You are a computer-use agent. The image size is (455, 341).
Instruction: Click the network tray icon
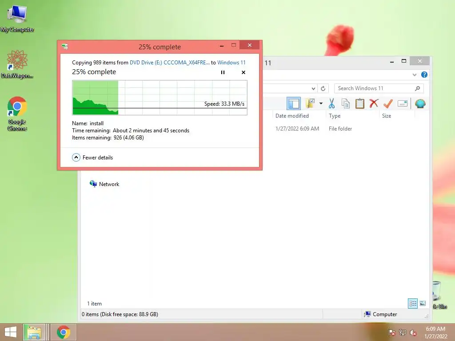coord(403,333)
